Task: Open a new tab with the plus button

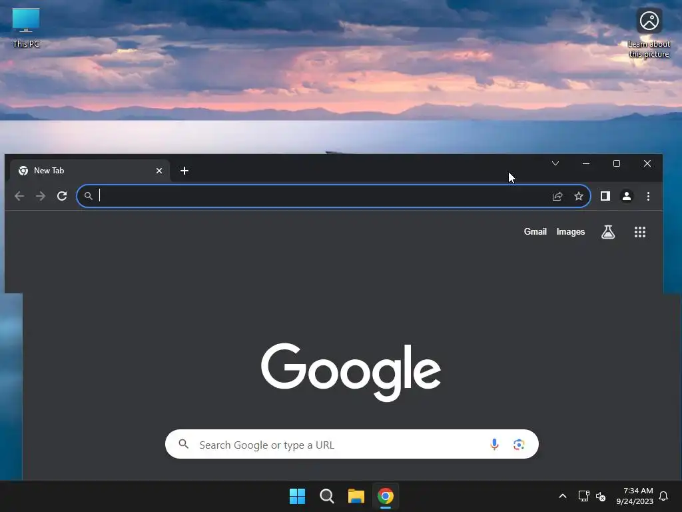Action: [184, 171]
